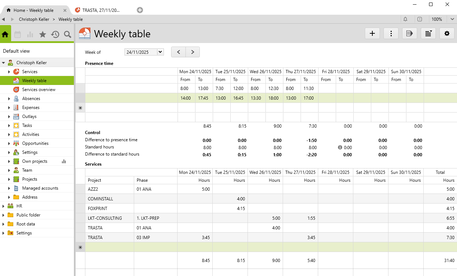
Task: Click the plus button to add new entry
Action: 372,33
